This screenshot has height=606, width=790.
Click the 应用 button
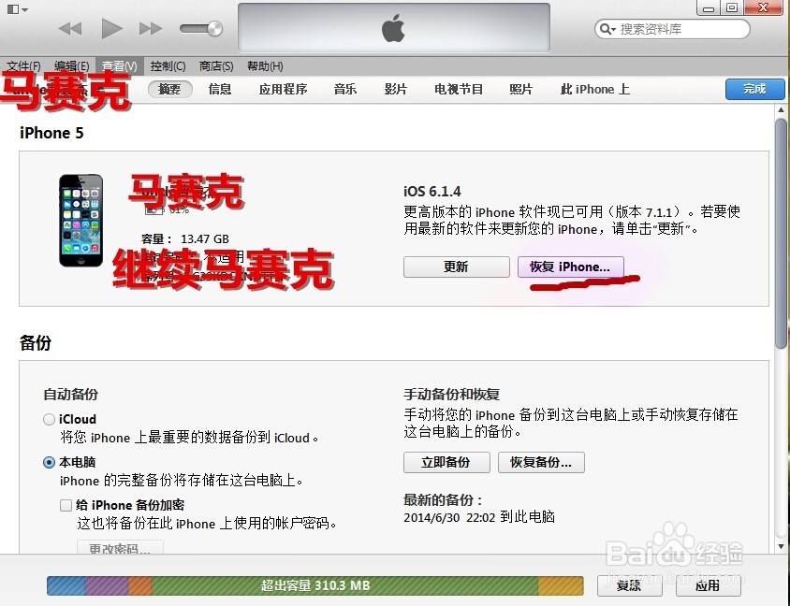[x=708, y=585]
